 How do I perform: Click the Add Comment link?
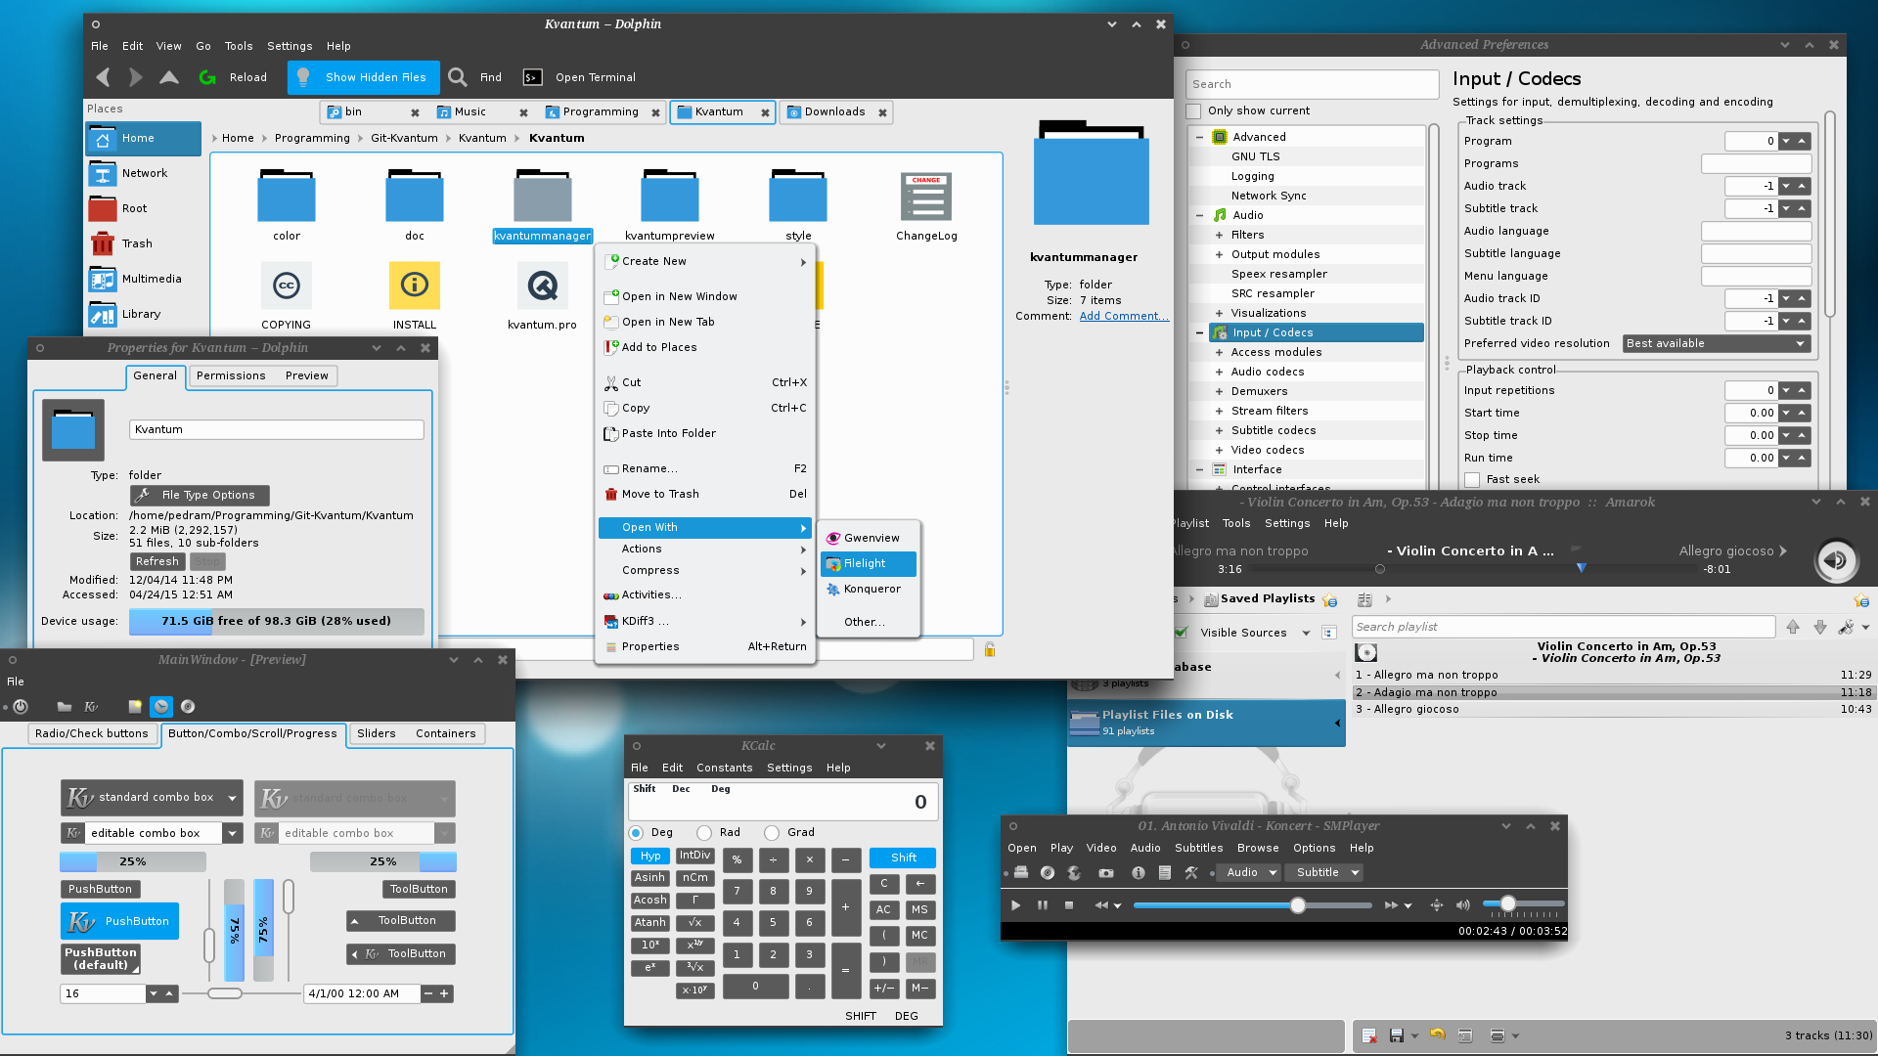tap(1123, 316)
